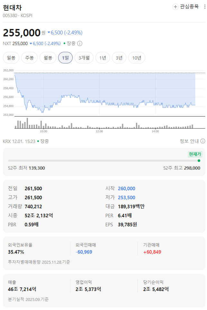Switch chart to 3년 period

pos(119,58)
